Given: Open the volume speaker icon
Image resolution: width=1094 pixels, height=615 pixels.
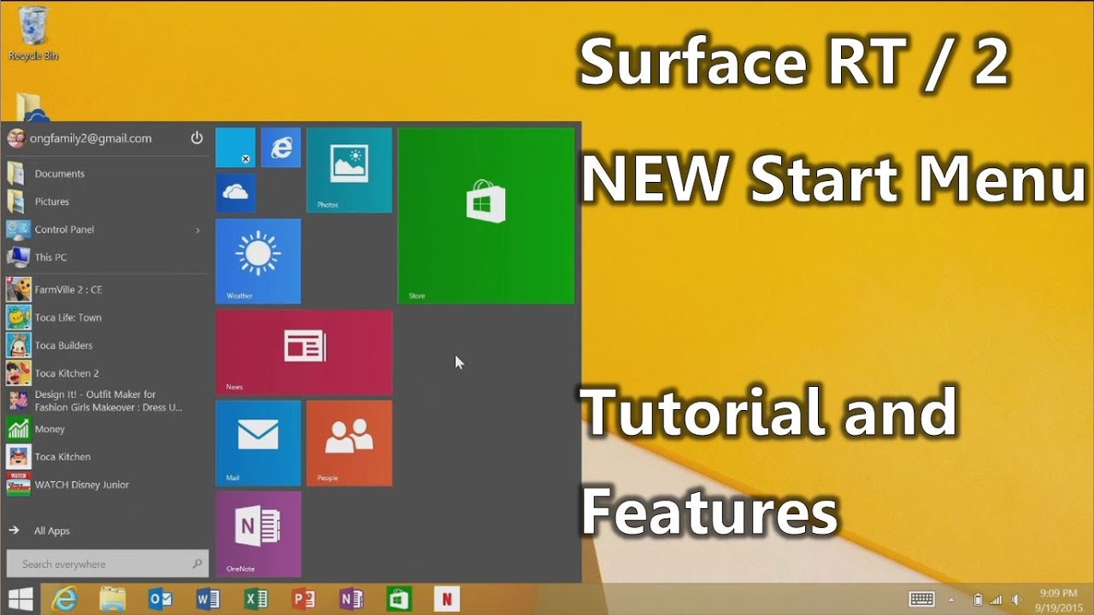Looking at the screenshot, I should [1017, 600].
